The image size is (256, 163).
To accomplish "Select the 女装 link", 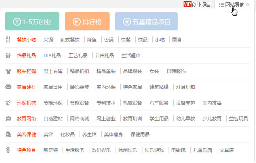I will (x=154, y=71).
